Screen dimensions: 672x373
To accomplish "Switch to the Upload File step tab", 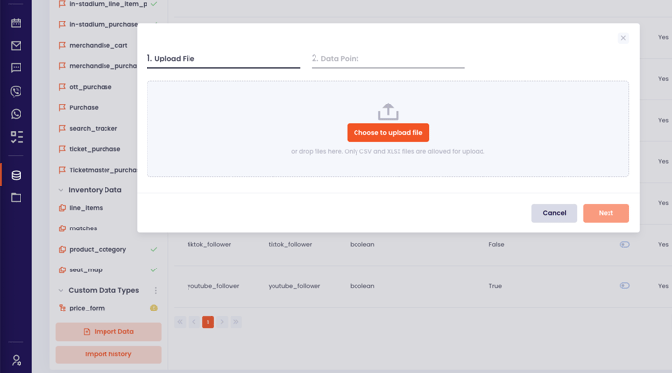I will (224, 60).
